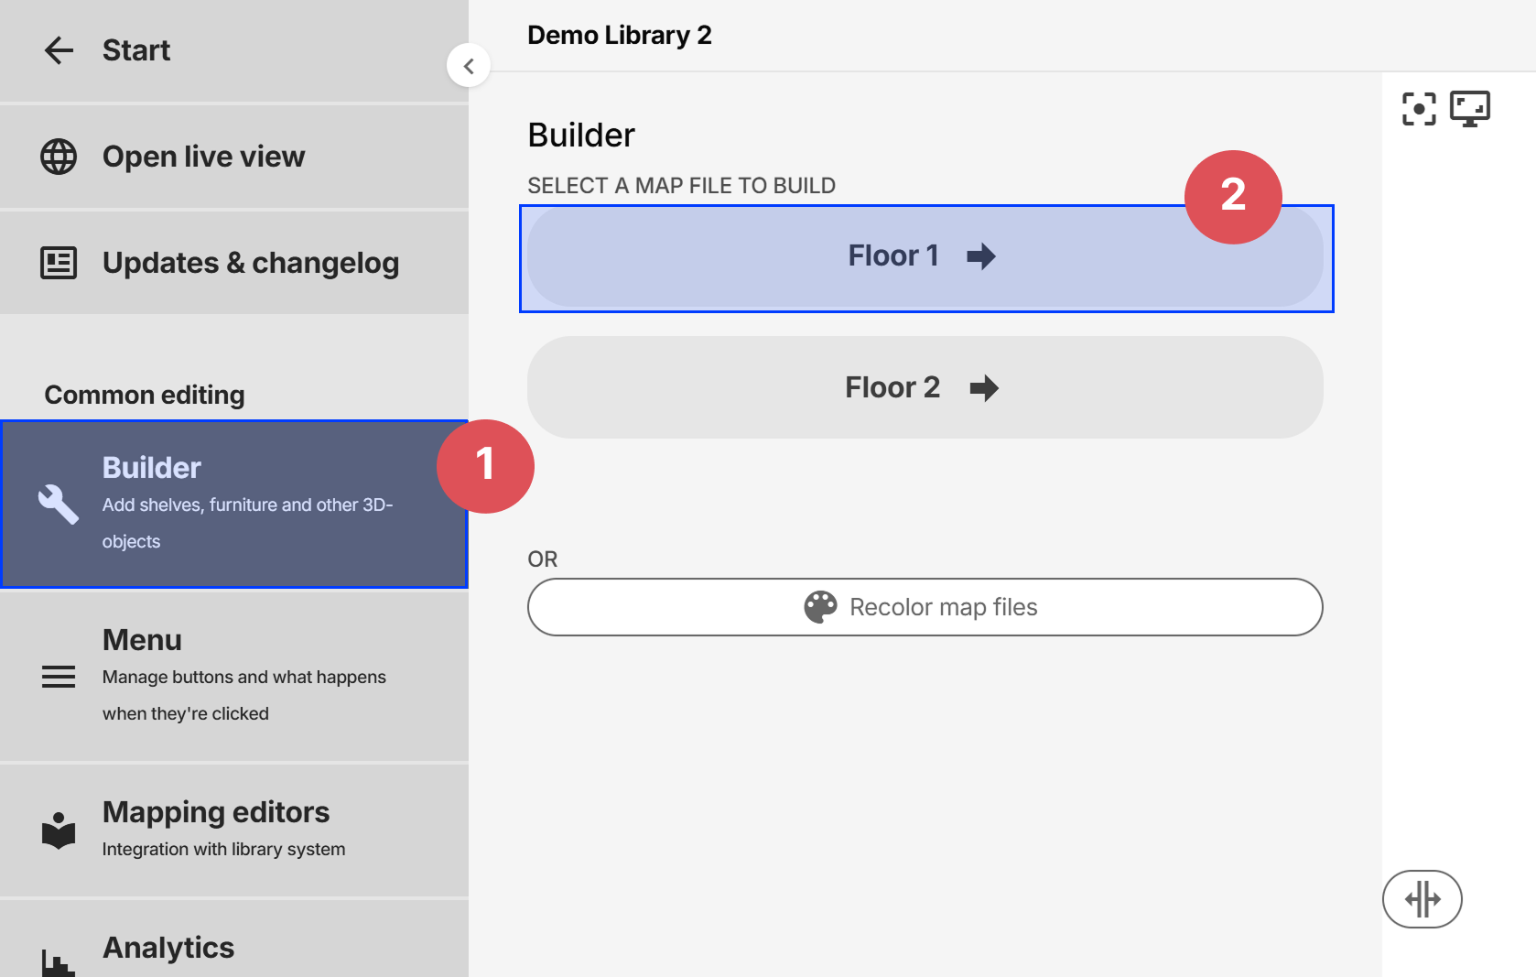Click the Analytics chart icon
Viewport: 1536px width, 977px height.
pos(59,961)
